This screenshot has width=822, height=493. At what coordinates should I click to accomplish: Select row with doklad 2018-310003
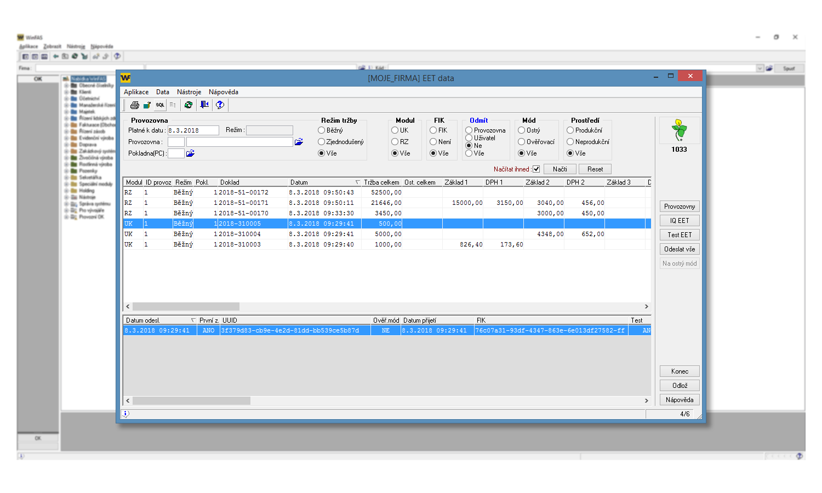pyautogui.click(x=387, y=245)
